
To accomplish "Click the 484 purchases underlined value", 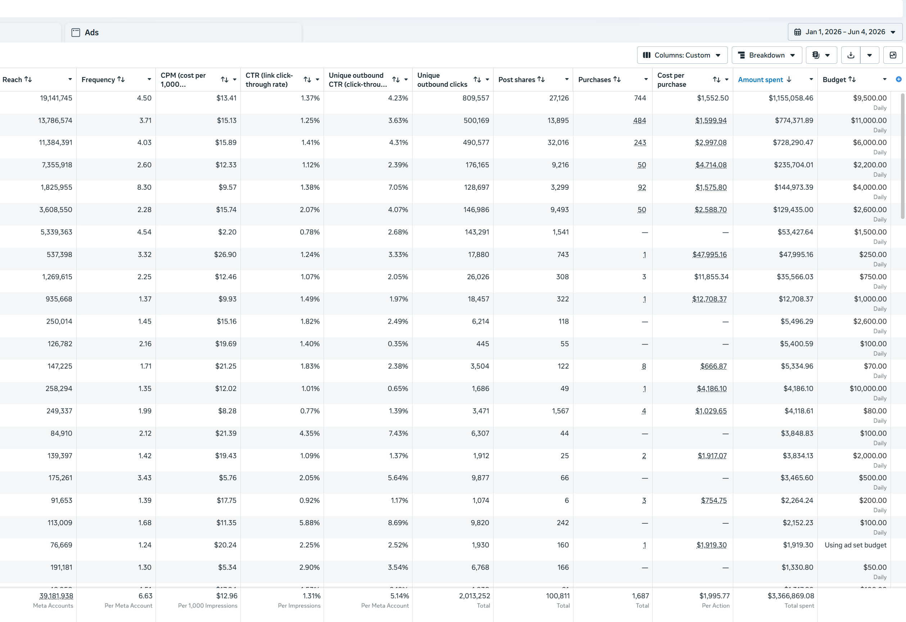I will [x=639, y=121].
